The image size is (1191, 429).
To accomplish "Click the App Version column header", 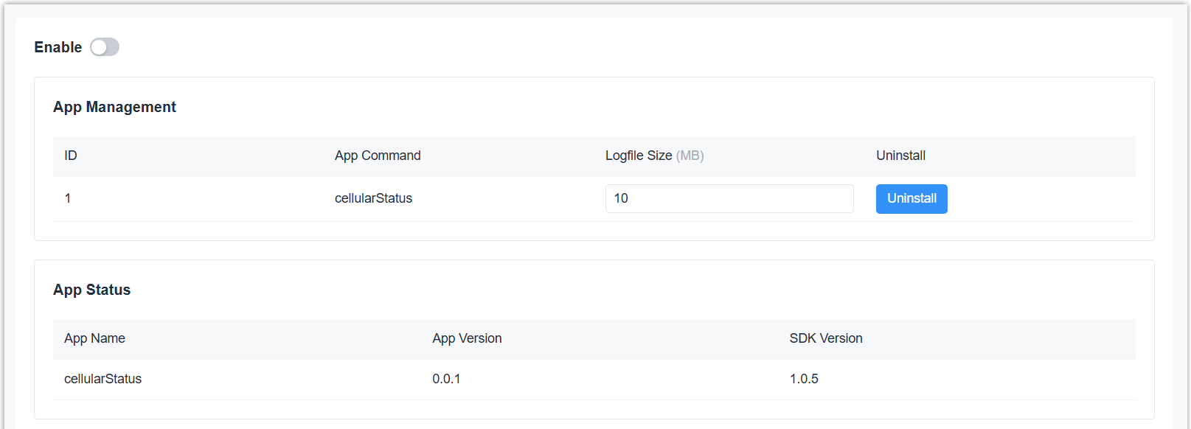I will point(467,338).
